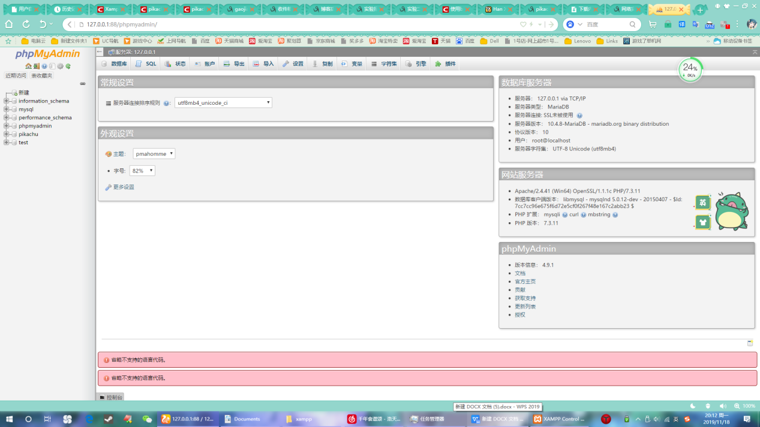Open the 字符集 tab
The width and height of the screenshot is (760, 427).
click(x=384, y=64)
